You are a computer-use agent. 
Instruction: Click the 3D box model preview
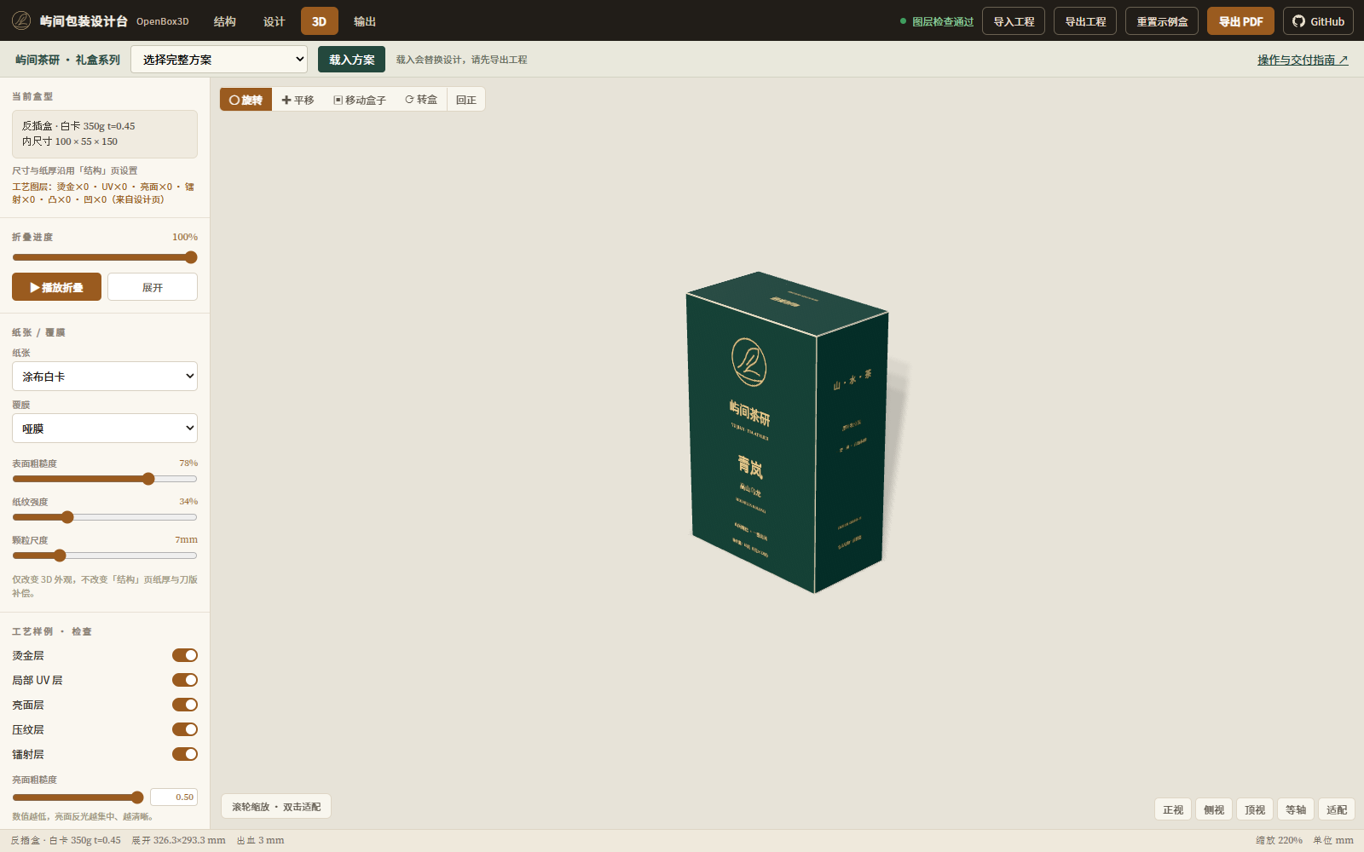coord(787,432)
